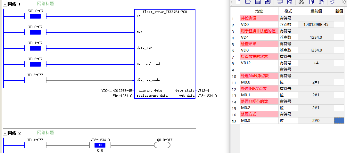Select the VD8 address cell in chart
347x153 pixels.
coord(259,50)
